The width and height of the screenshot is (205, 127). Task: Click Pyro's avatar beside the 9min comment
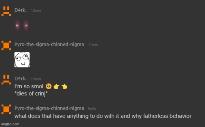(x=6, y=109)
